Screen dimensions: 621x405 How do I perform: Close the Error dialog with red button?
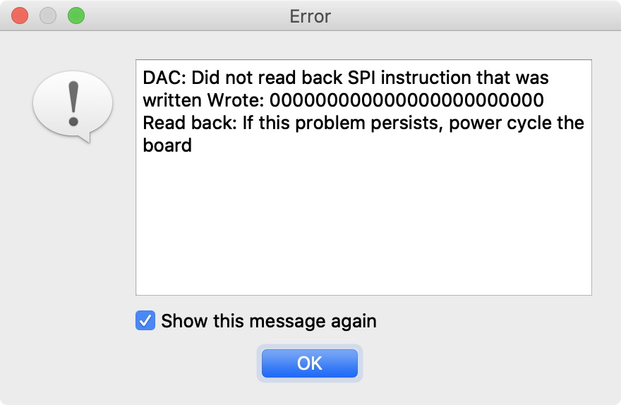(20, 16)
